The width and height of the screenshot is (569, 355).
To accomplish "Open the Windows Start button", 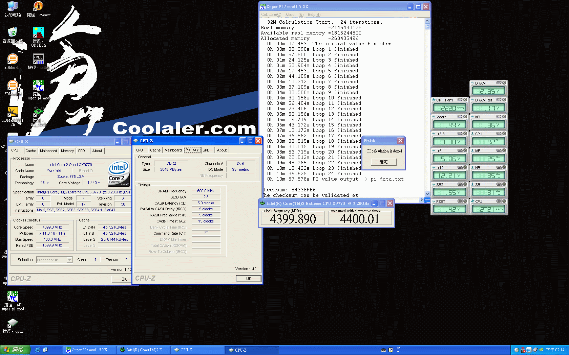I will [x=15, y=350].
